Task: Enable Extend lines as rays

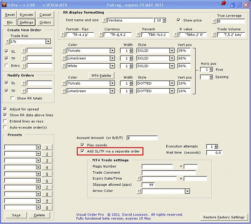Action: pyautogui.click(x=5, y=121)
